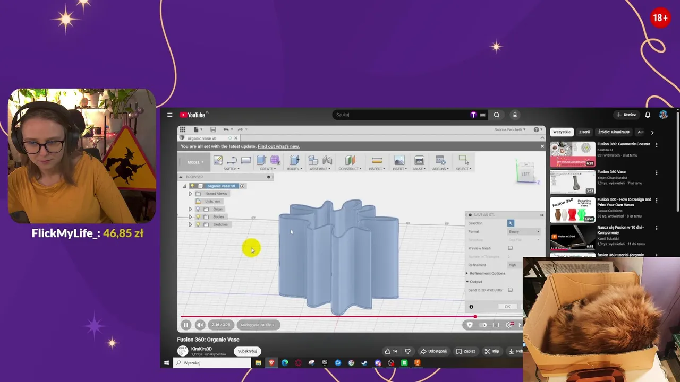Open the ASSEMBLE menu
680x382 pixels.
coord(320,169)
